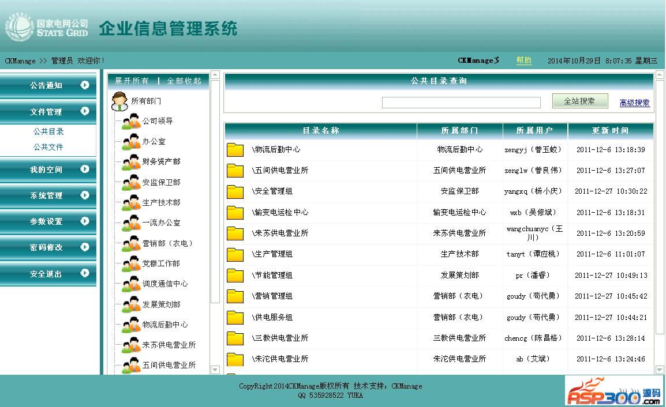
Task: Expand the 系统管理 menu arrow
Action: tap(85, 195)
